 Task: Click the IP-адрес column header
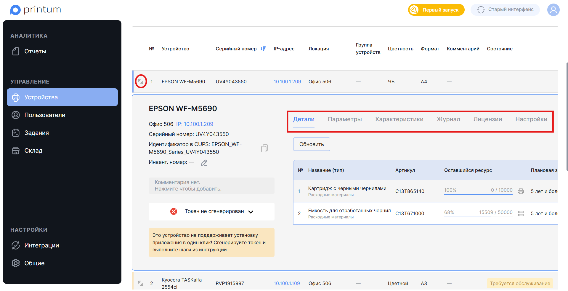click(x=284, y=49)
